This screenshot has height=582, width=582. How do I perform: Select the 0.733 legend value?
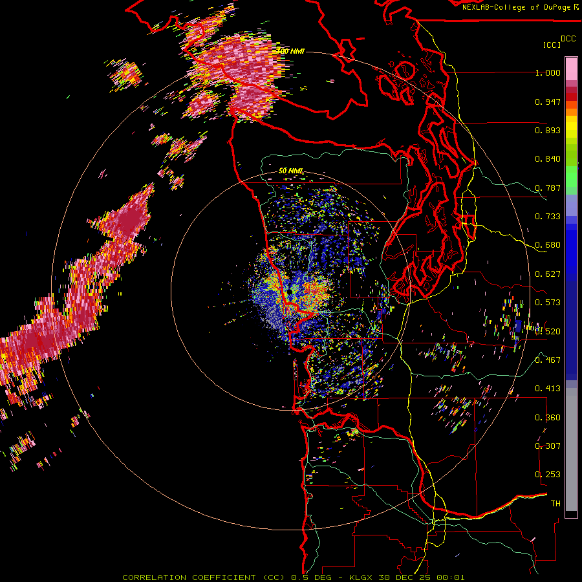(548, 217)
